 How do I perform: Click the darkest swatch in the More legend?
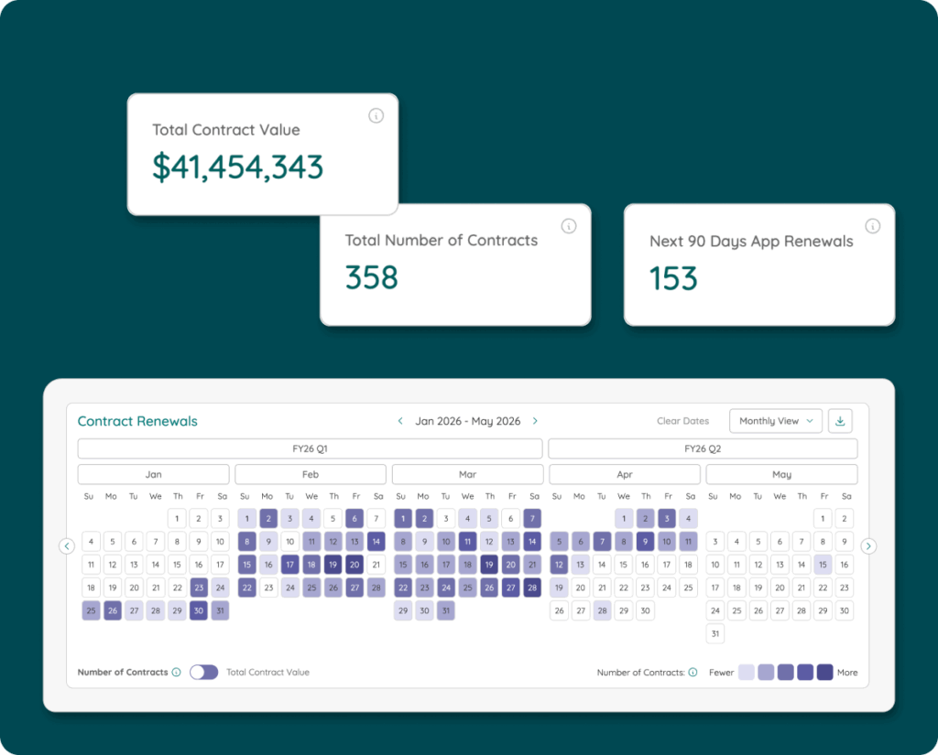[823, 672]
